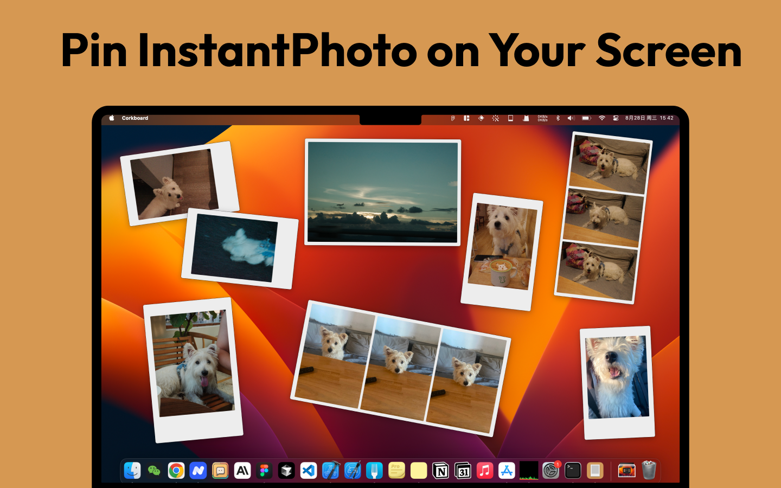Select the dog on wooden bench photo
This screenshot has height=488, width=781.
click(193, 370)
